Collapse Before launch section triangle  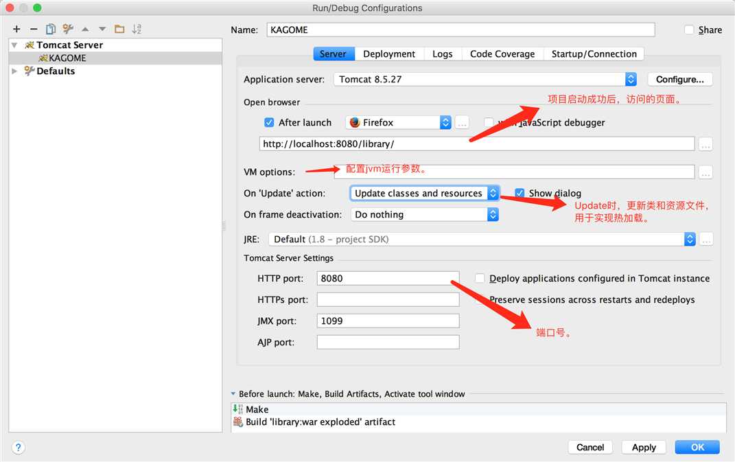tap(233, 394)
